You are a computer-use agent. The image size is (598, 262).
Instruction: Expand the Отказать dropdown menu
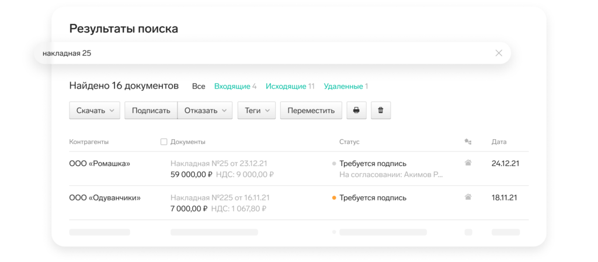pyautogui.click(x=205, y=111)
